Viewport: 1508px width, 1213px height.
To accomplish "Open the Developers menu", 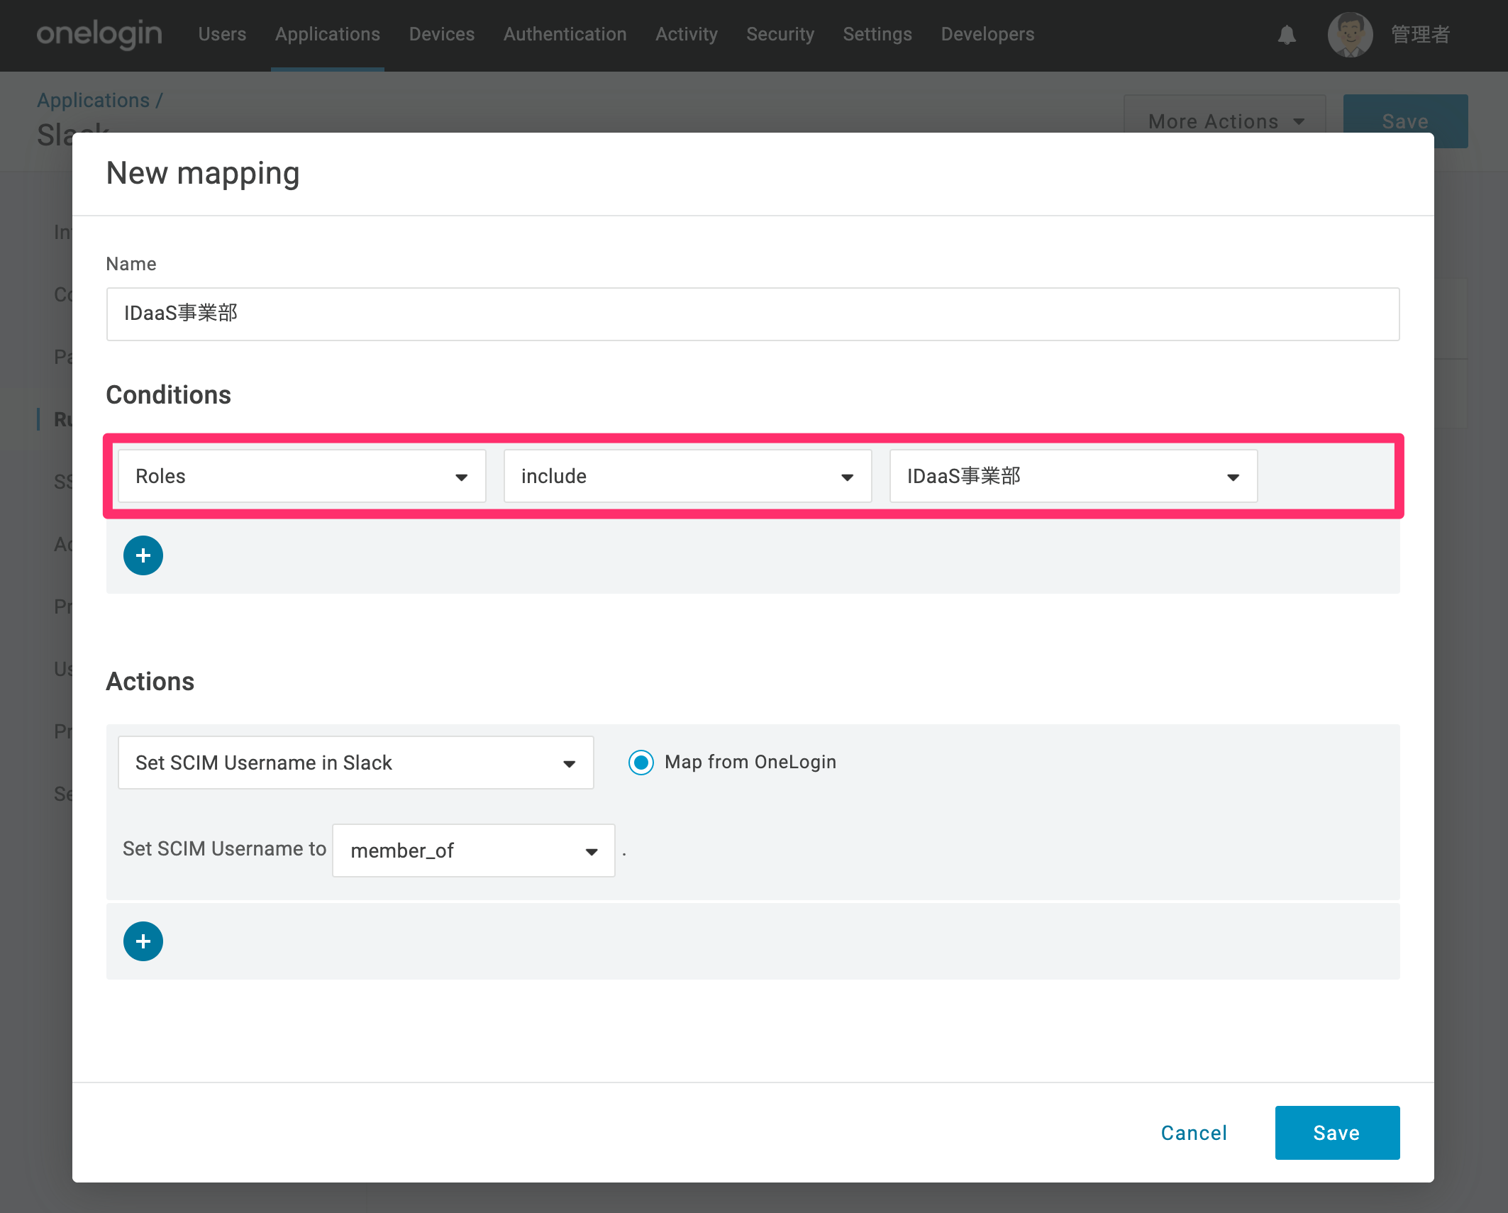I will tap(987, 34).
